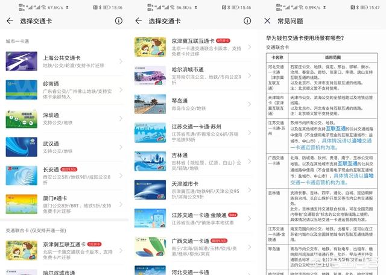Tap the 天津城市卡 card image

[150, 190]
